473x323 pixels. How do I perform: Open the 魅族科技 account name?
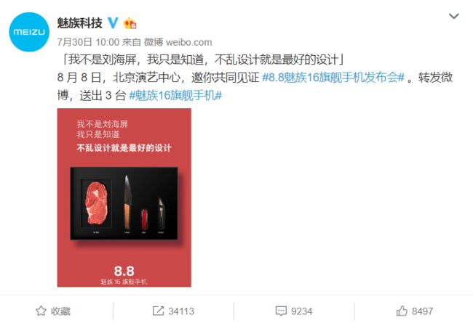coord(79,23)
